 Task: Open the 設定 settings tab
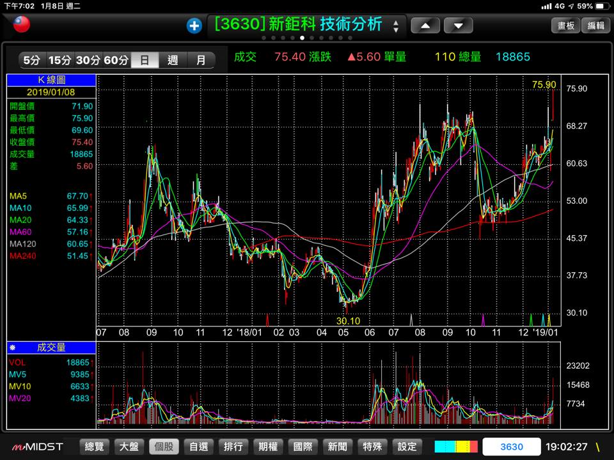click(407, 447)
